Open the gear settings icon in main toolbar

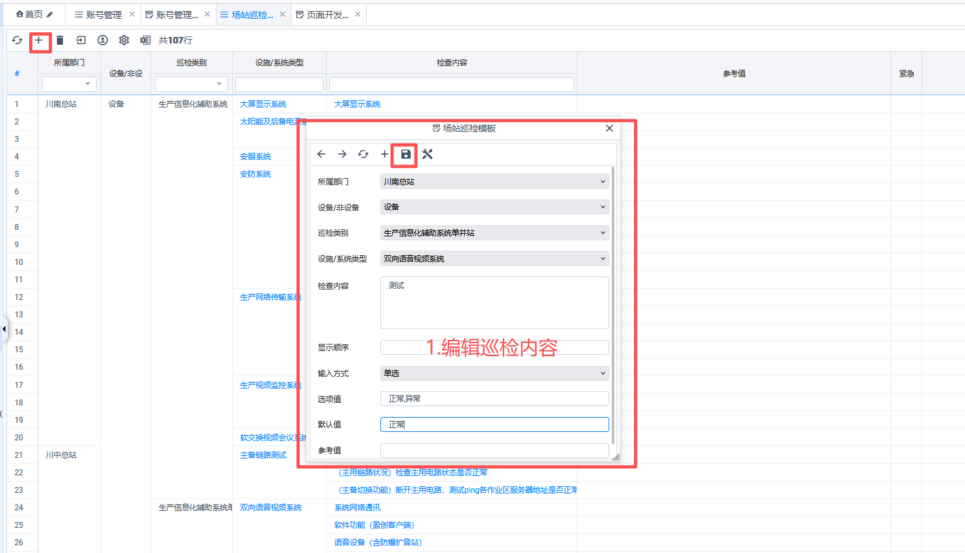point(124,40)
